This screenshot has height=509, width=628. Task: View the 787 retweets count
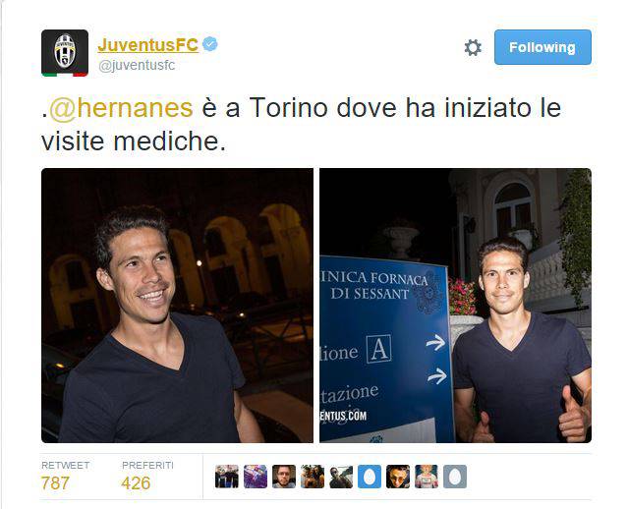point(55,483)
